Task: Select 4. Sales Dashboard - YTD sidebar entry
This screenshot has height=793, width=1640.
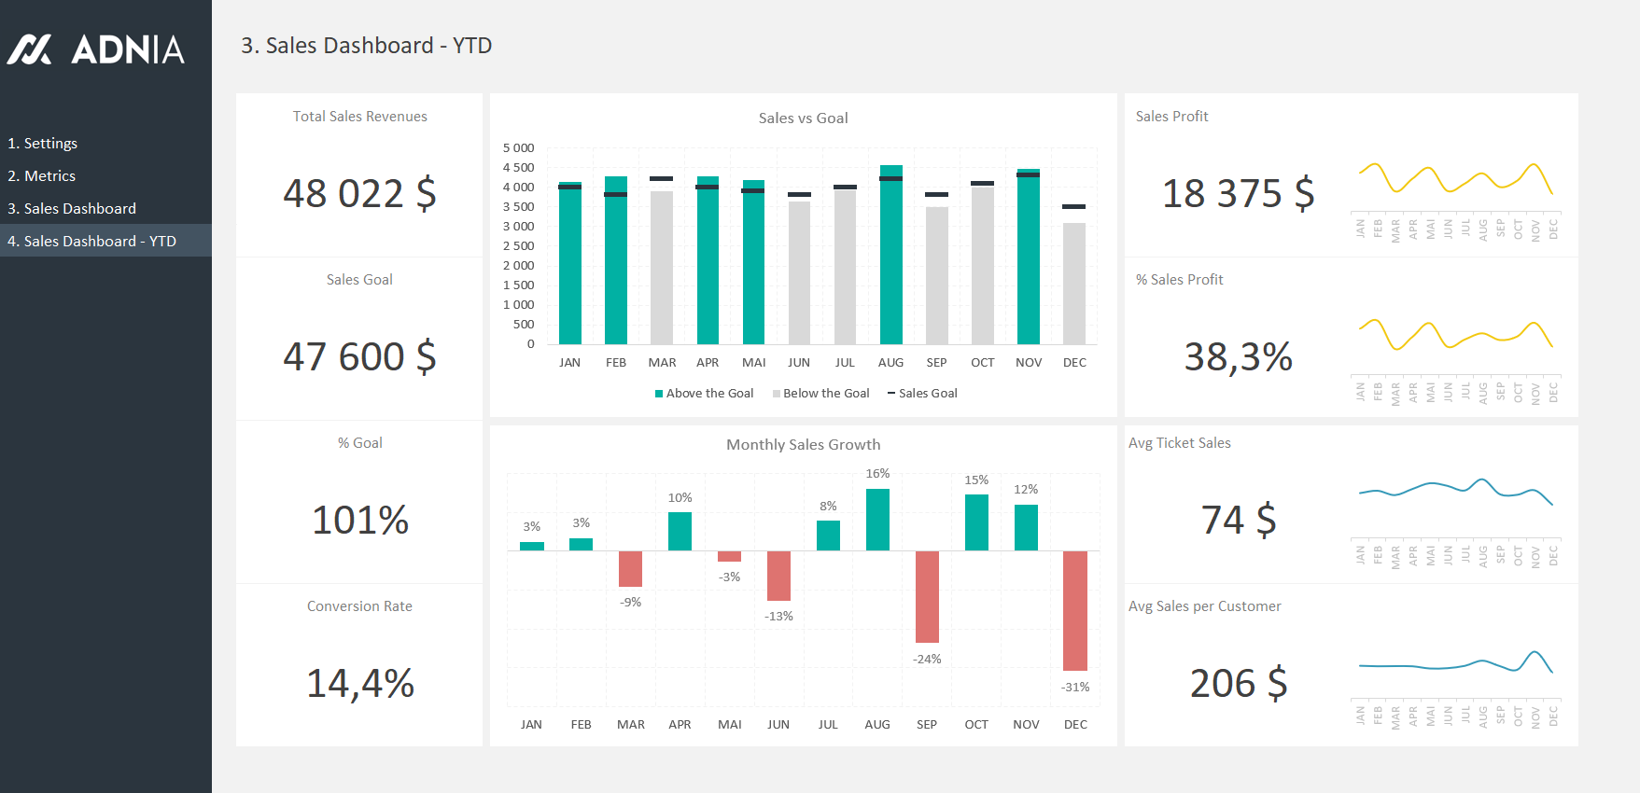Action: pyautogui.click(x=91, y=242)
